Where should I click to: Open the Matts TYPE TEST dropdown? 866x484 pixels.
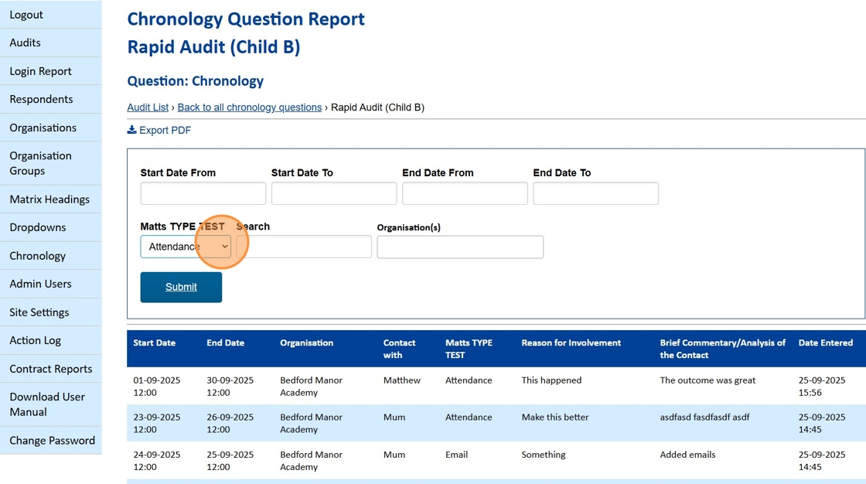pyautogui.click(x=186, y=247)
